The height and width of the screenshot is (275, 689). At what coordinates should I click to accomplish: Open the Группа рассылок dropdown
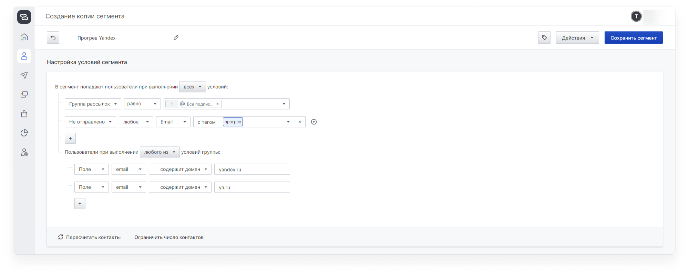tap(93, 104)
